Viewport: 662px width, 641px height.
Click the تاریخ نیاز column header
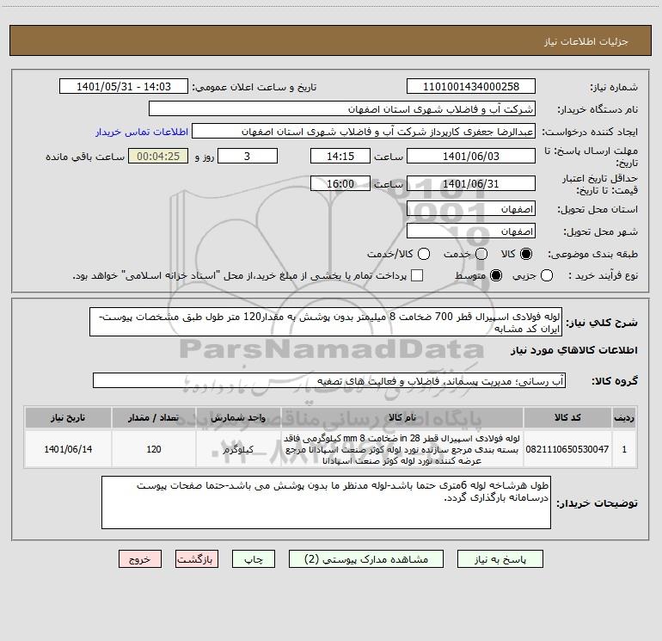click(x=68, y=417)
